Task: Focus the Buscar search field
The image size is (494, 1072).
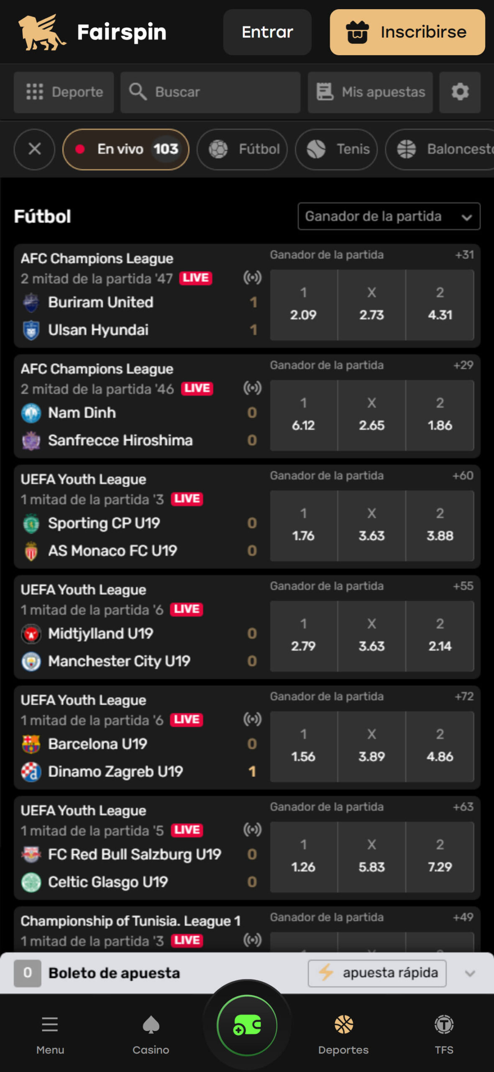Action: point(210,92)
